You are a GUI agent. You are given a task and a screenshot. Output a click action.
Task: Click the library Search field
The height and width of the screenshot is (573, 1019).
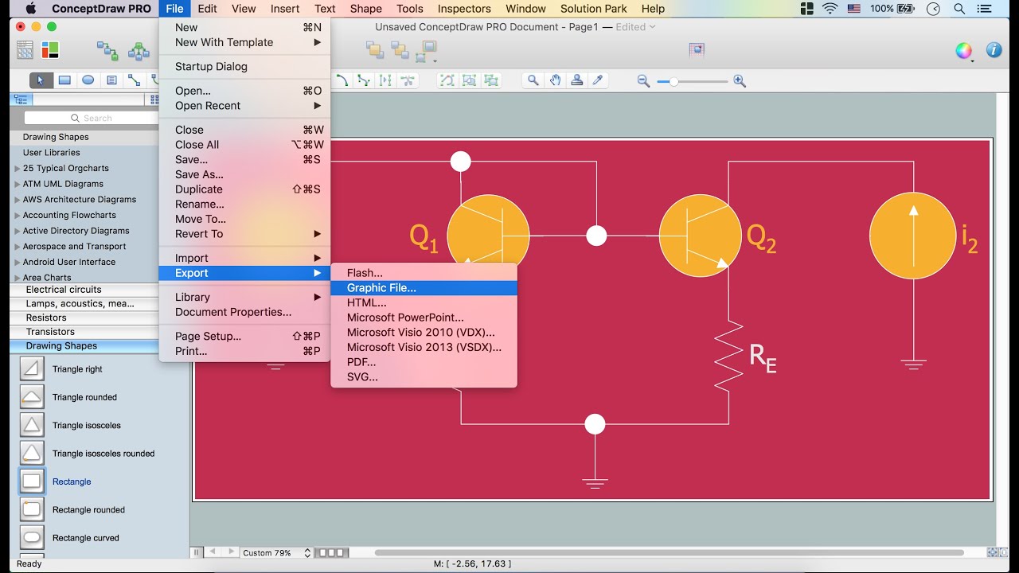coord(92,118)
